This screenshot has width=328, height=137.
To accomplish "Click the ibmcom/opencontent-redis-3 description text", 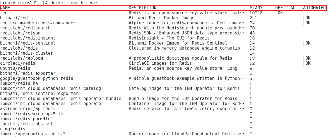I will [x=186, y=134].
